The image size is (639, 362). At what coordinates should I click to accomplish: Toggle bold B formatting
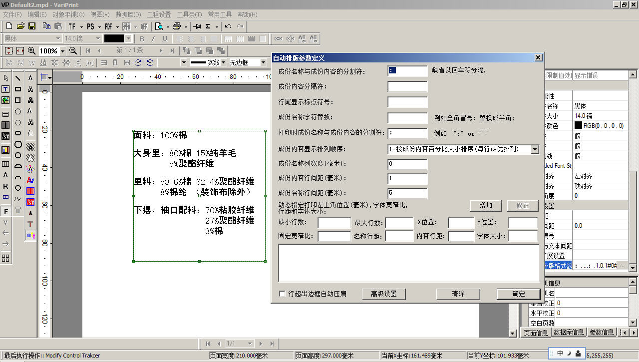pos(142,38)
